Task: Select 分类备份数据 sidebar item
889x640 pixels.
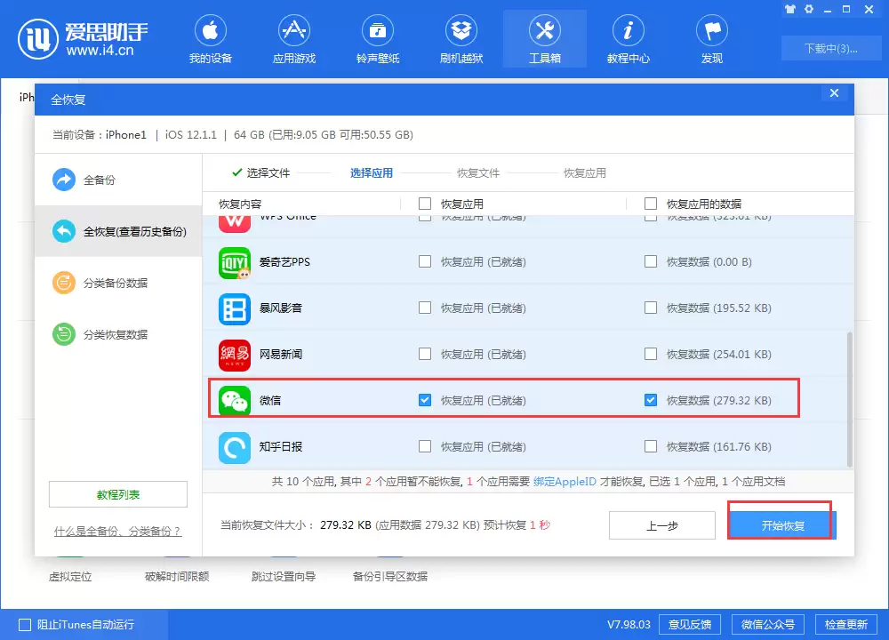Action: point(118,283)
